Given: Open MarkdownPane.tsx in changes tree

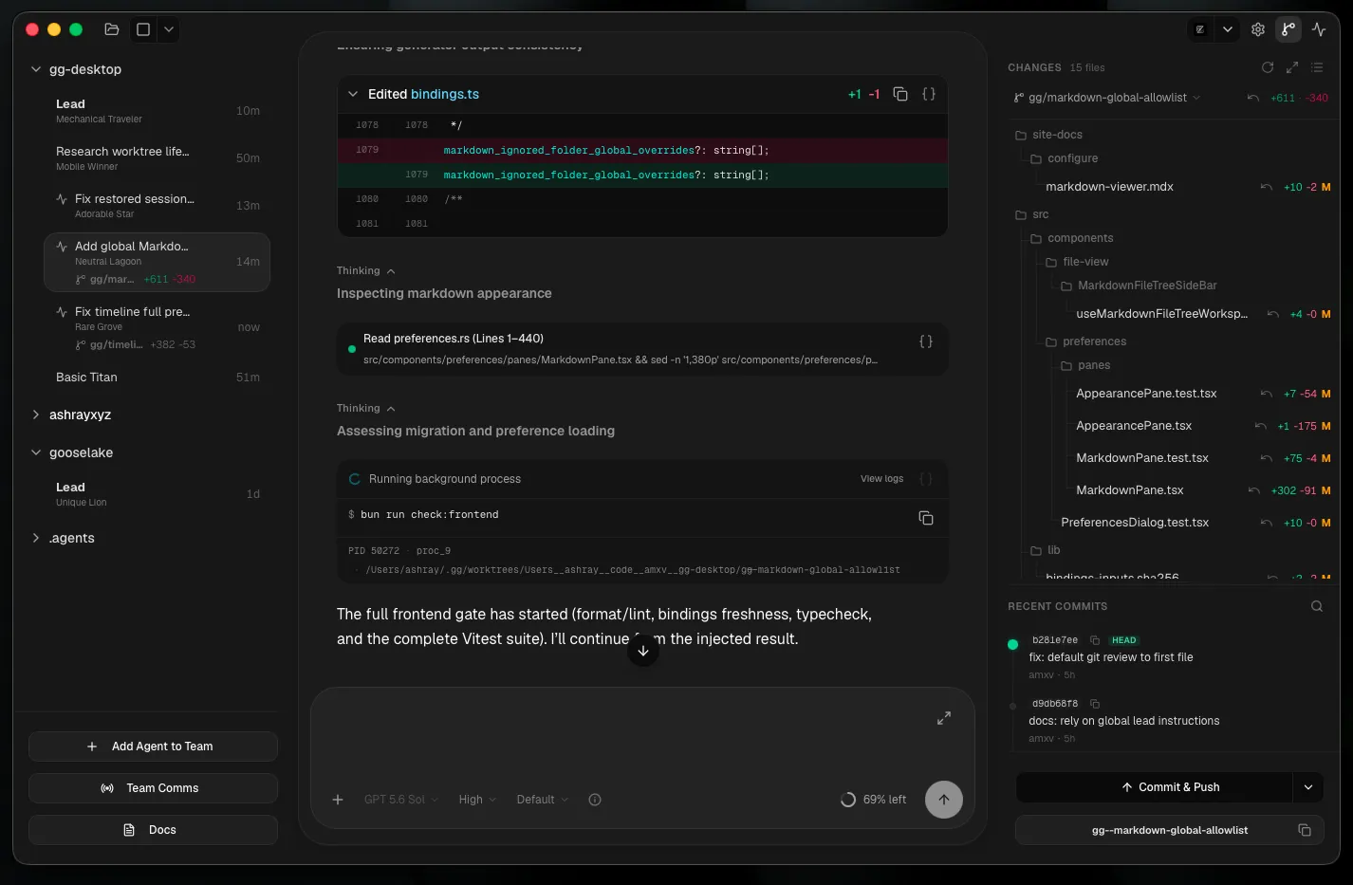Looking at the screenshot, I should tap(1130, 490).
